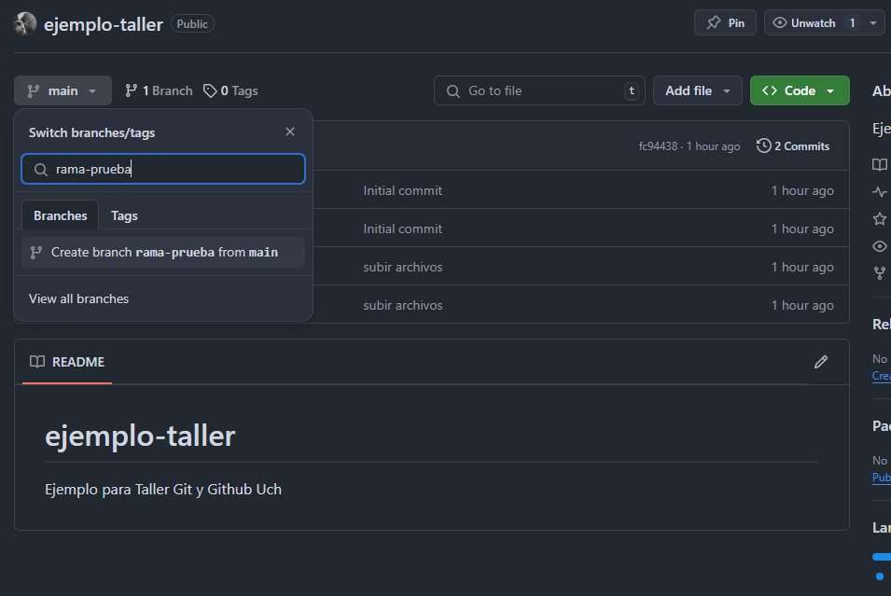This screenshot has width=891, height=596.
Task: Open the last subir archivos commit message
Action: pos(403,305)
